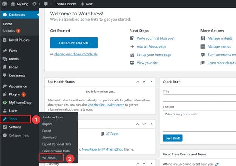This screenshot has width=236, height=166.
Task: Focus the Quick Draft Title field
Action: [x=199, y=98]
